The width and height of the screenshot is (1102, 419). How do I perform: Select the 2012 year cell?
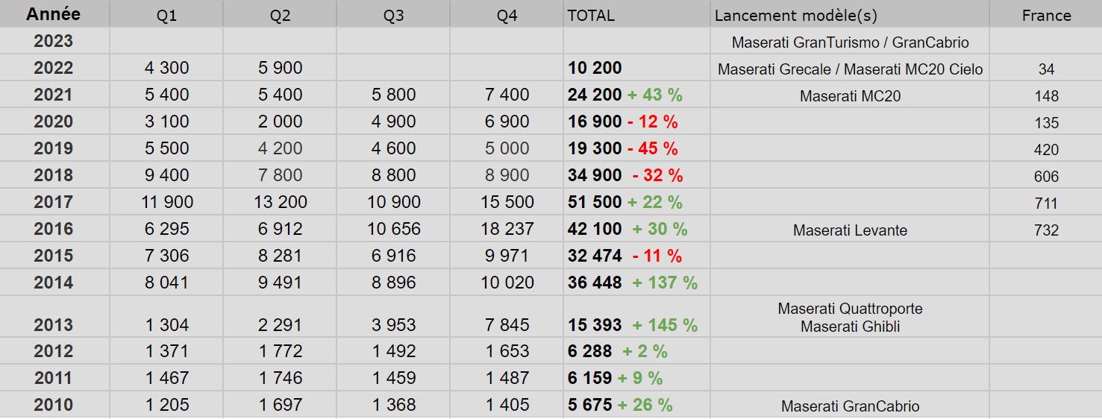[x=54, y=351]
